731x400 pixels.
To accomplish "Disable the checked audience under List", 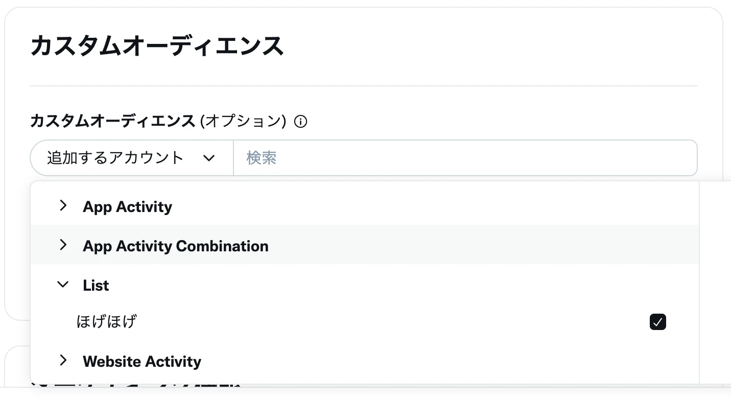I will pyautogui.click(x=658, y=322).
